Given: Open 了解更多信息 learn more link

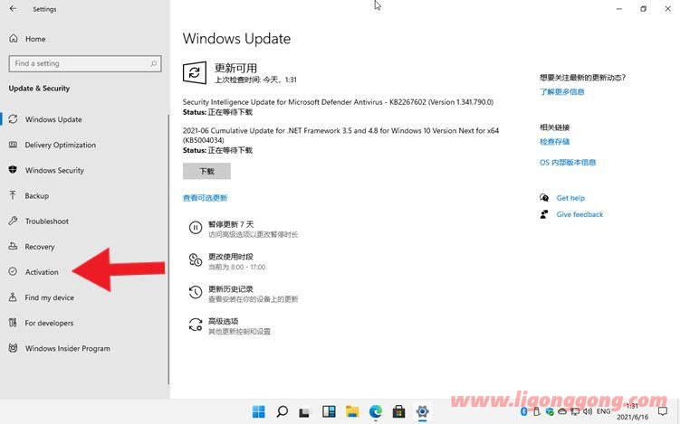Looking at the screenshot, I should [562, 92].
